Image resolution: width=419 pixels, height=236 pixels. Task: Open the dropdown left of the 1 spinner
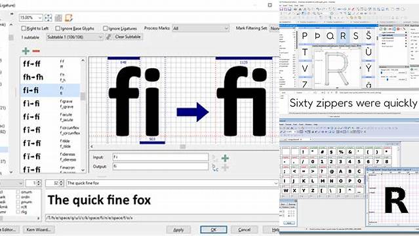[x=12, y=183]
